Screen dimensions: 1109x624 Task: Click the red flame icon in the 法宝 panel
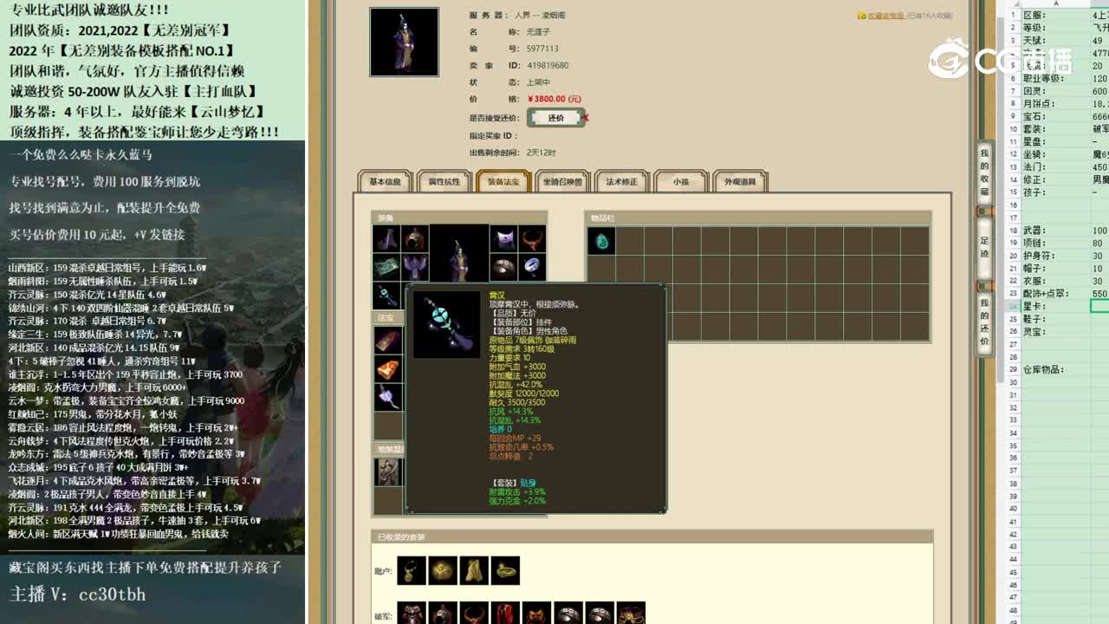(388, 369)
